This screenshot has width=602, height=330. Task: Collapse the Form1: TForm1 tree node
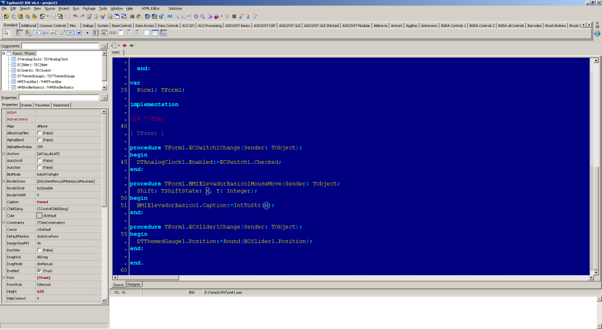tap(4, 53)
